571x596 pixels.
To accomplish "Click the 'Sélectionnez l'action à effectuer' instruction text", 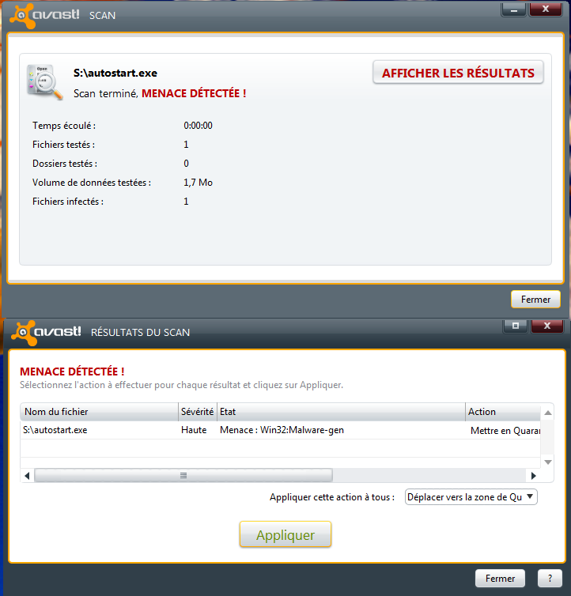I will click(181, 385).
